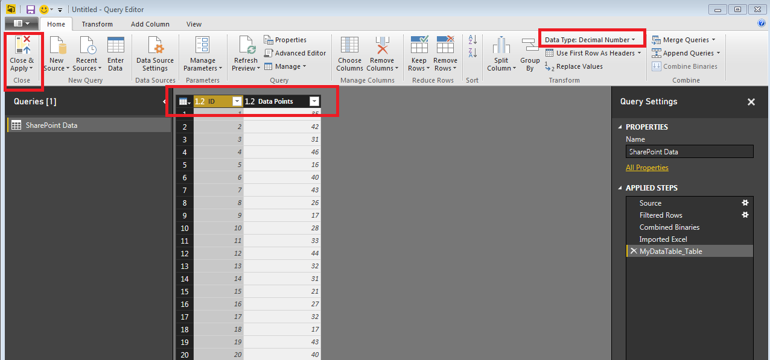Switch to the Transform tab

(97, 24)
